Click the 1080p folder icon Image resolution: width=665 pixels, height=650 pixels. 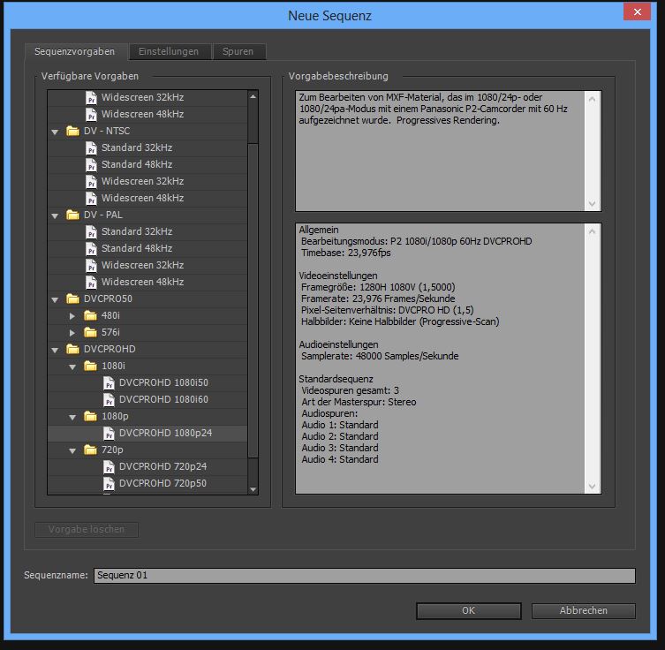pyautogui.click(x=90, y=416)
